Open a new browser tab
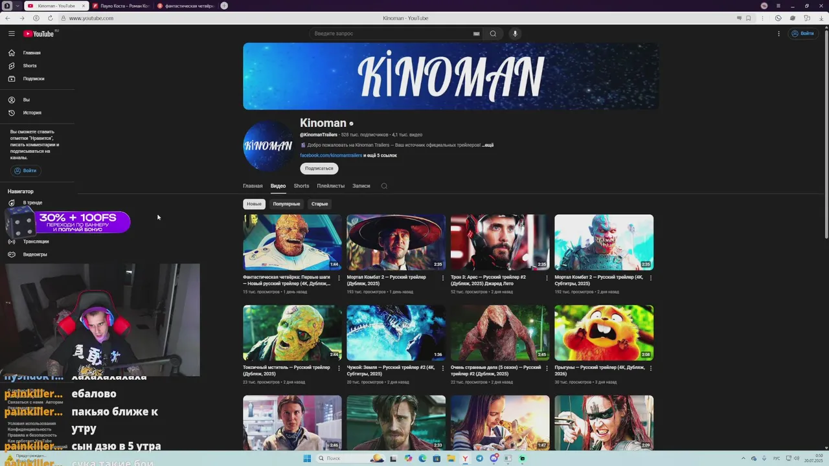Screen dimensions: 829x466 point(224,6)
